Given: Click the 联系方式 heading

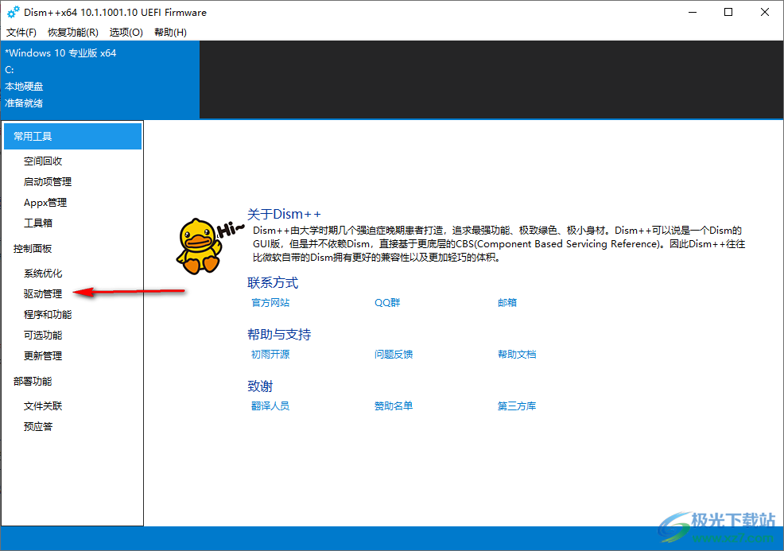Looking at the screenshot, I should point(273,283).
